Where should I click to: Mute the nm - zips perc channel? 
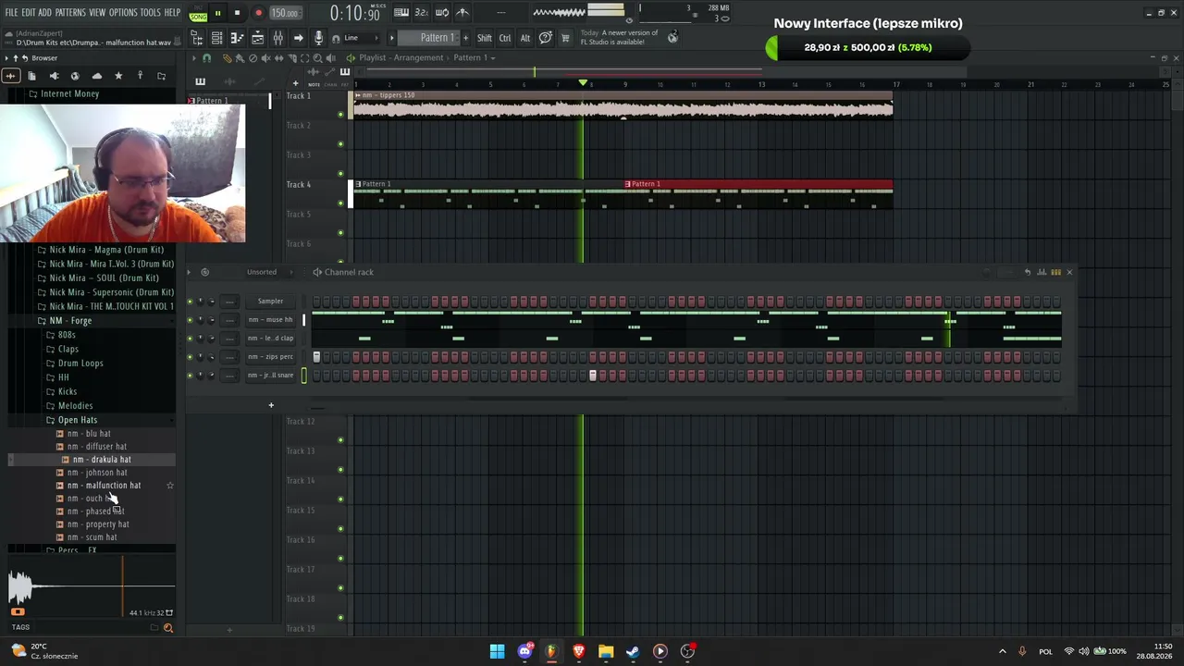coord(191,357)
